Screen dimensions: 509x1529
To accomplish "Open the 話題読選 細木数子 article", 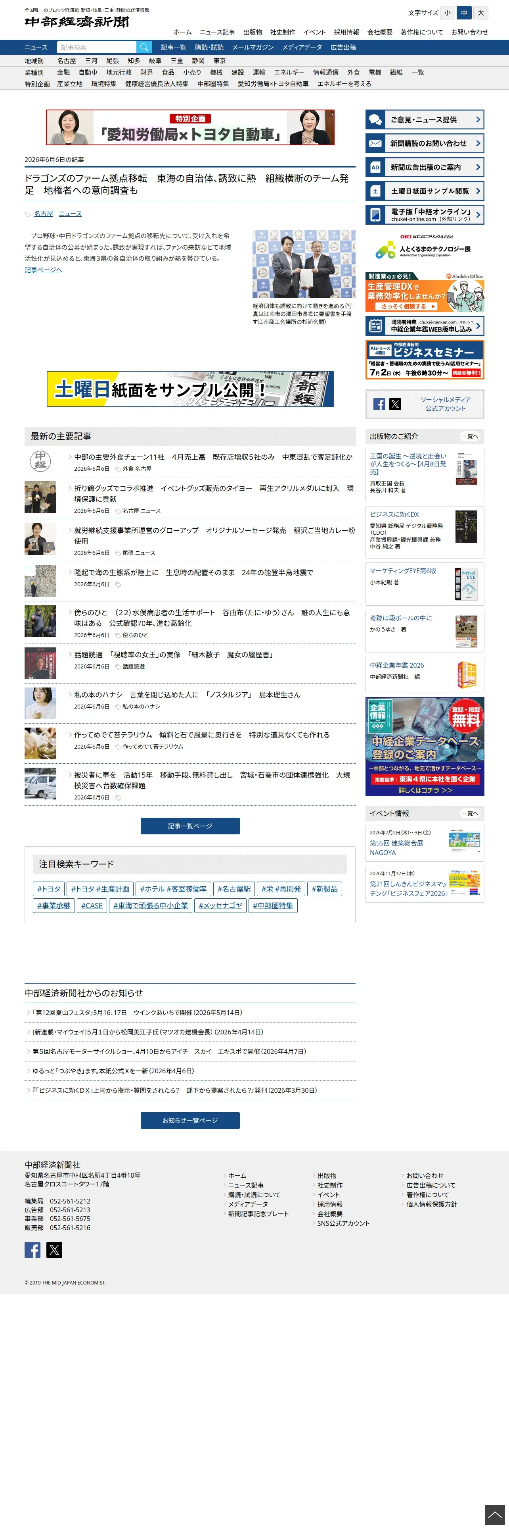I will coord(174,654).
